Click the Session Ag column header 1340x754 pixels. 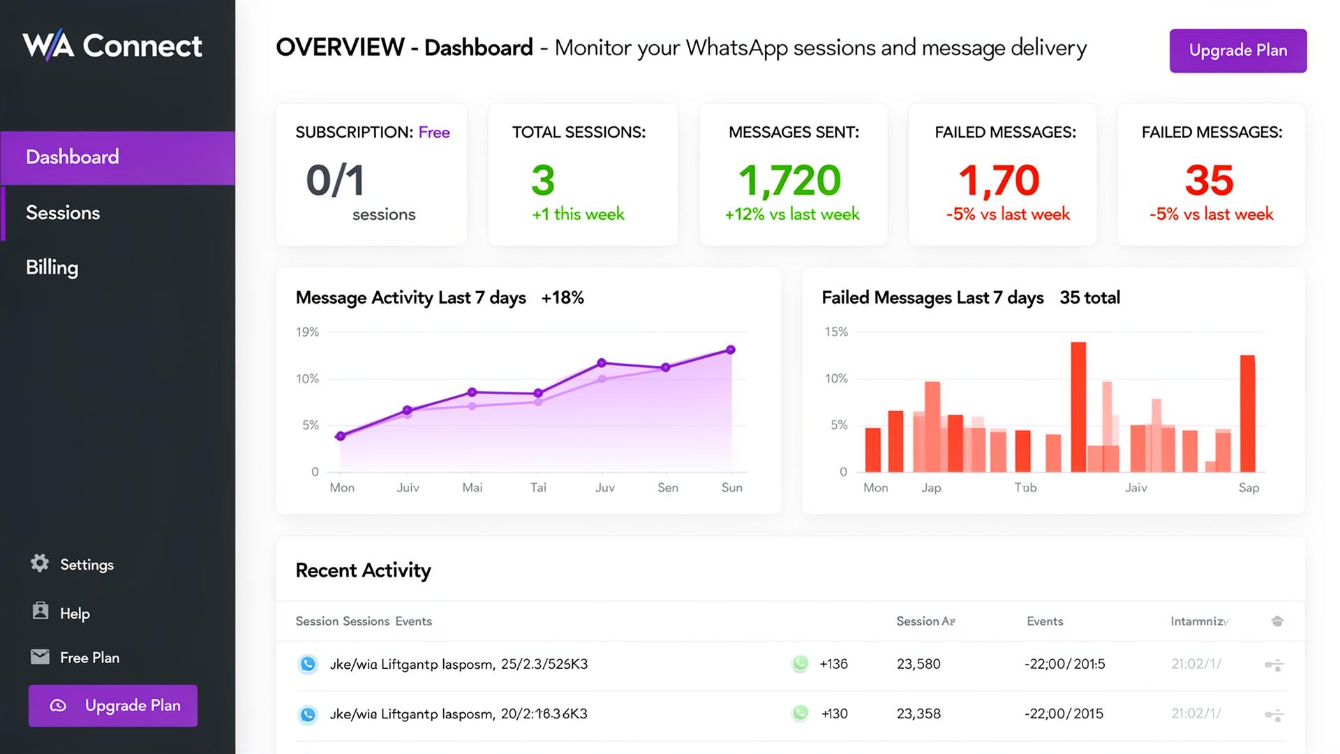[925, 621]
